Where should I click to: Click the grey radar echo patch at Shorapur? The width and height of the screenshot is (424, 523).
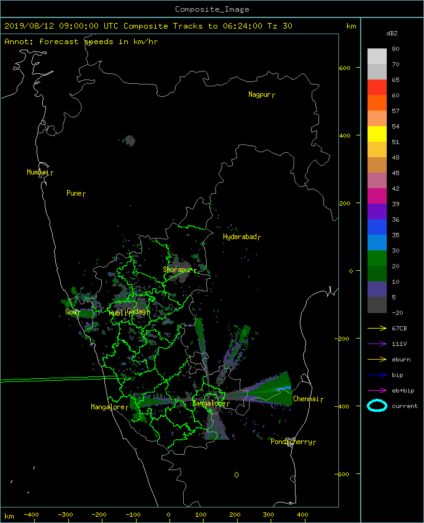180,268
